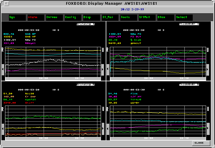Image resolution: width=215 pixels, height=148 pixels.
Task: Click Grinding 1 time axis bar
Action: point(53,79)
